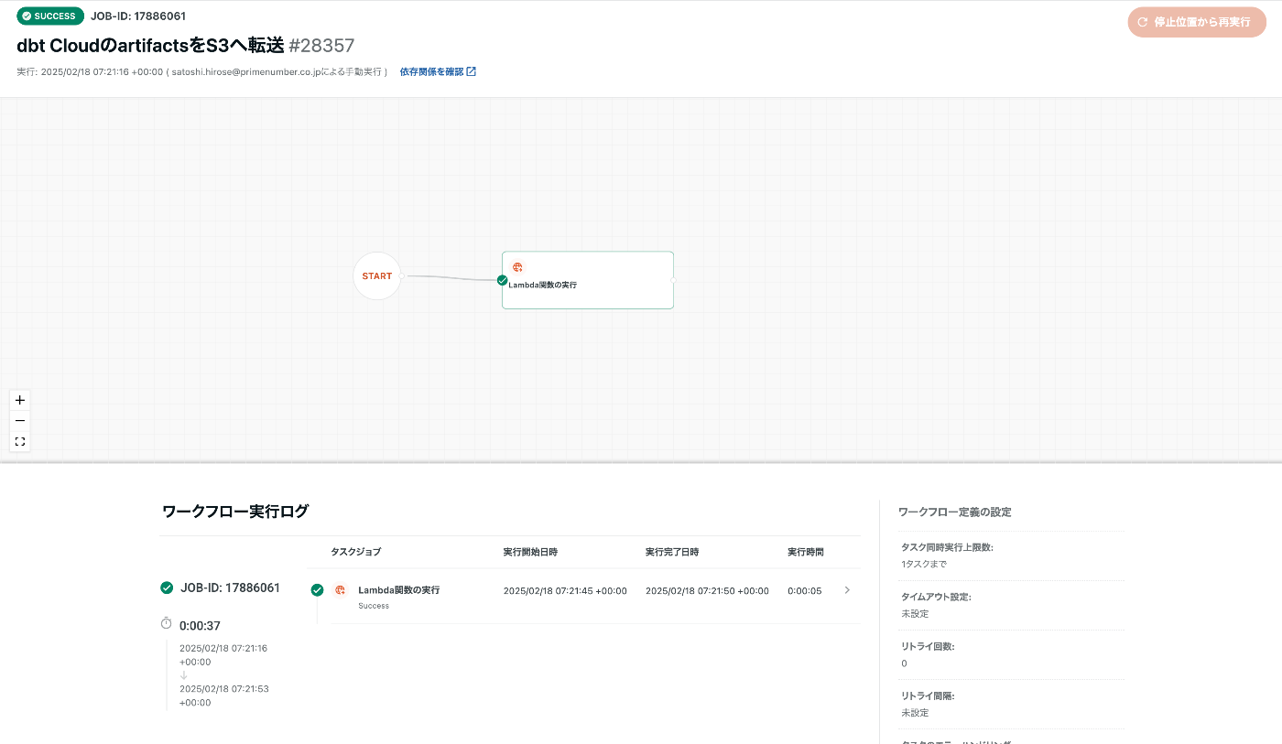Click the workflow title dbt CloudのartifactsをS3へ転送
The width and height of the screenshot is (1282, 744).
150,45
